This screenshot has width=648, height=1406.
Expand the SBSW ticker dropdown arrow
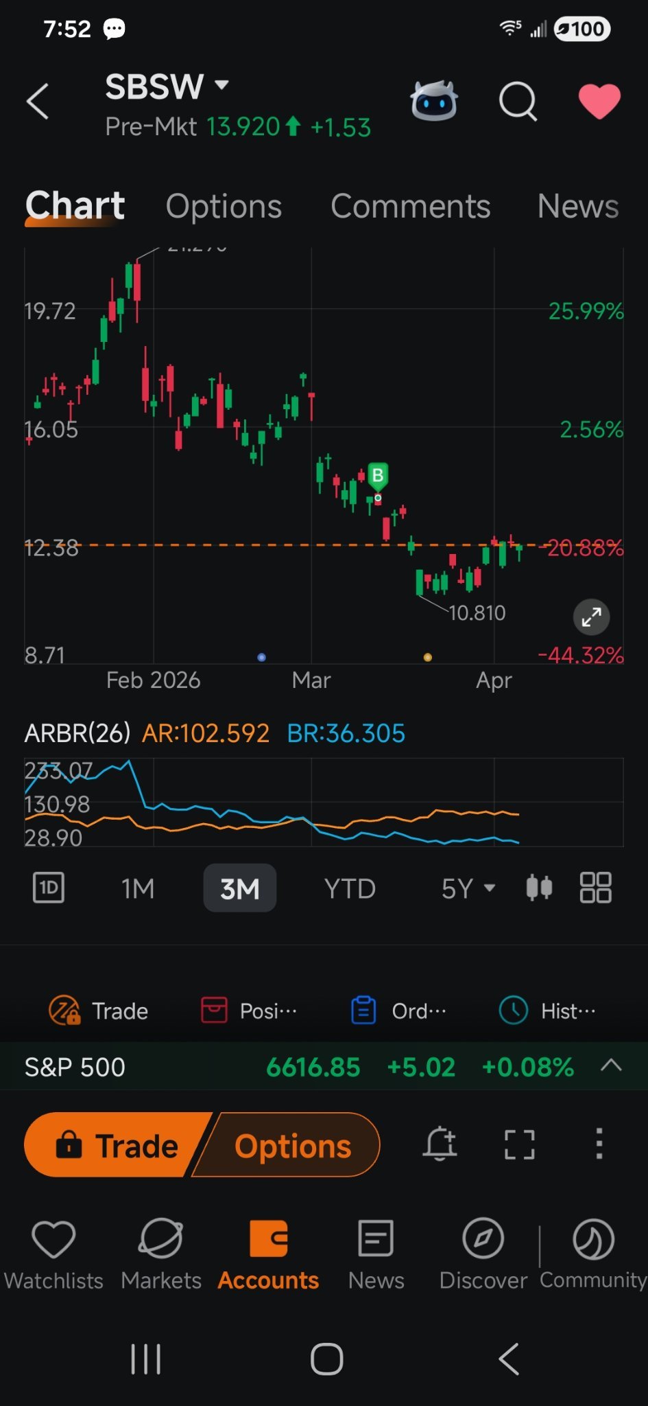pos(221,85)
